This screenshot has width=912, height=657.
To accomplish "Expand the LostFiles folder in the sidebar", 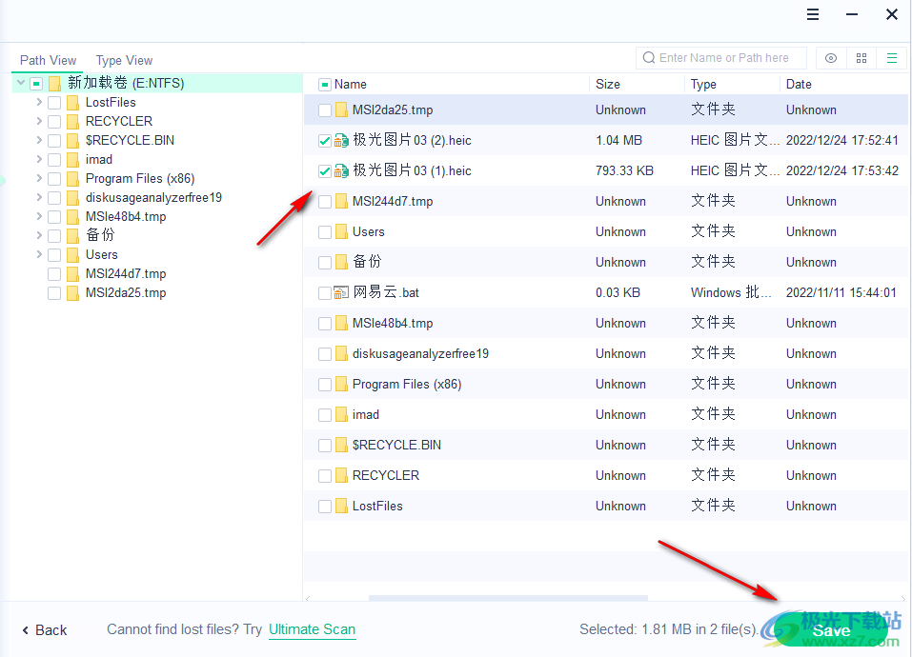I will pos(38,102).
